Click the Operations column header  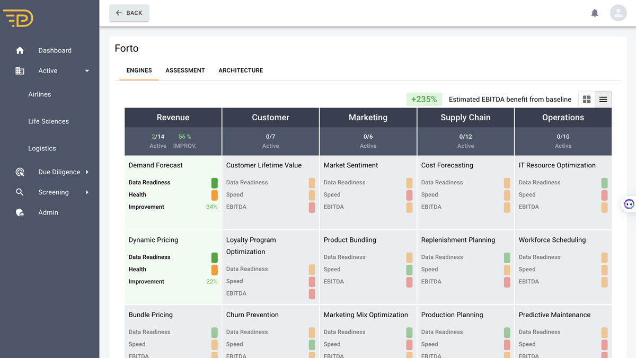point(563,118)
